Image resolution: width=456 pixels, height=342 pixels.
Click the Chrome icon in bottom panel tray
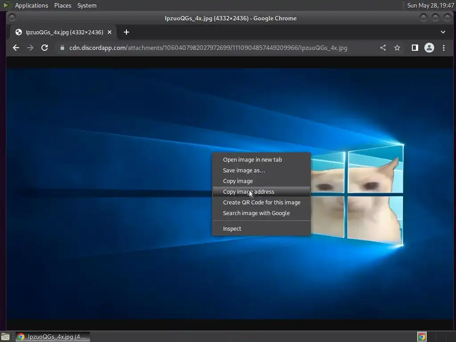click(x=422, y=337)
